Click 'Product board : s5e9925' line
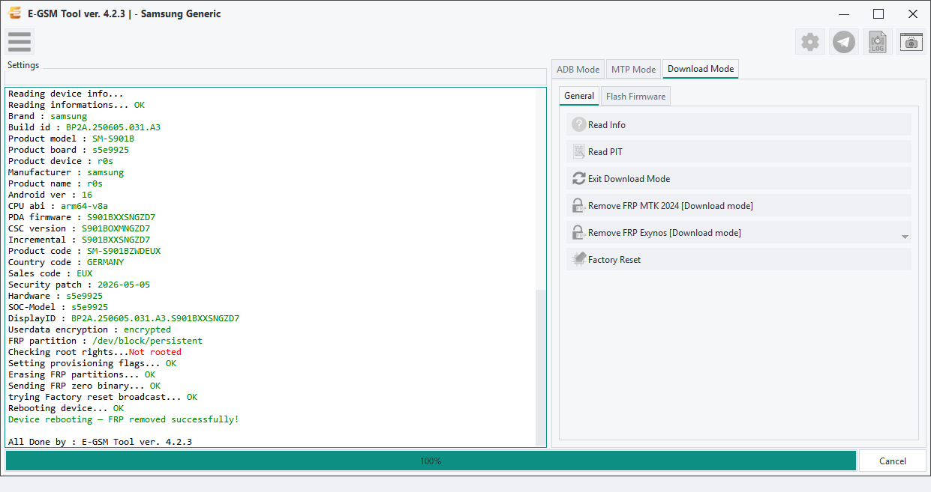The width and height of the screenshot is (931, 492). pyautogui.click(x=68, y=150)
